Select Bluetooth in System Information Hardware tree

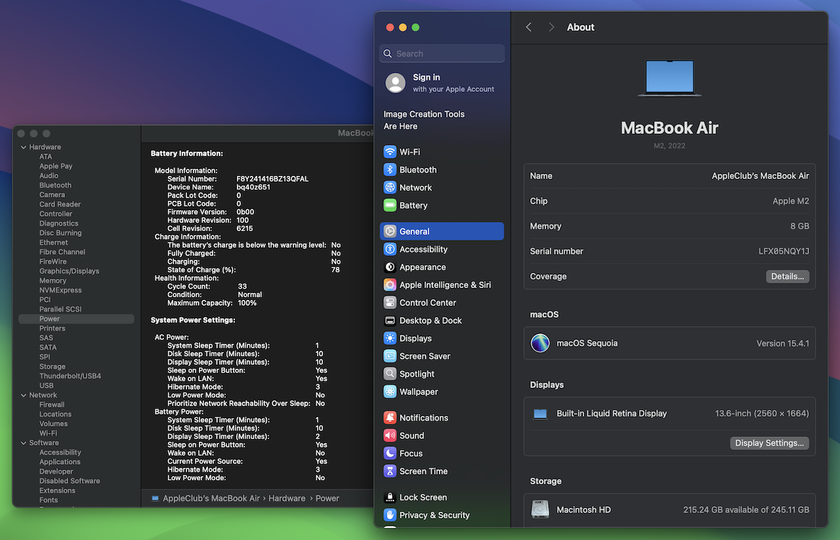(55, 185)
